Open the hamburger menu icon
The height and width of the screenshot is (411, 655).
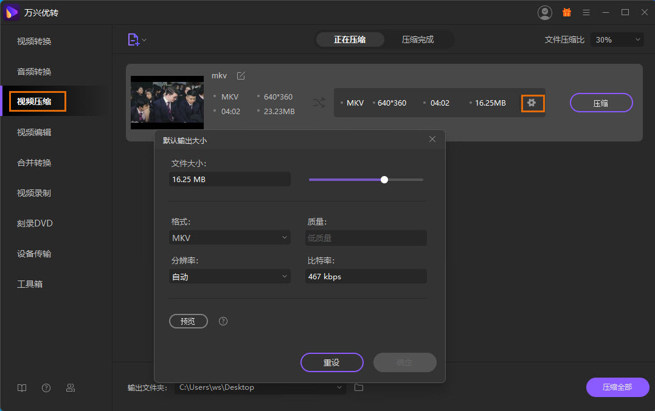point(586,12)
